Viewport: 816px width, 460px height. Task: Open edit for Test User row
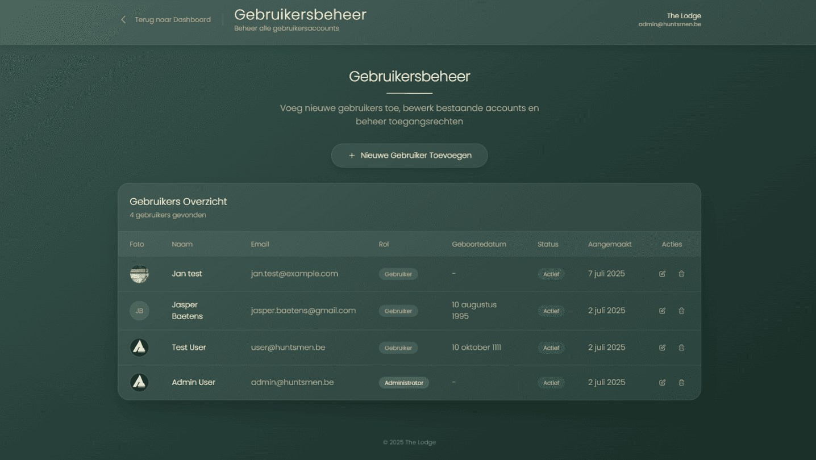(662, 348)
